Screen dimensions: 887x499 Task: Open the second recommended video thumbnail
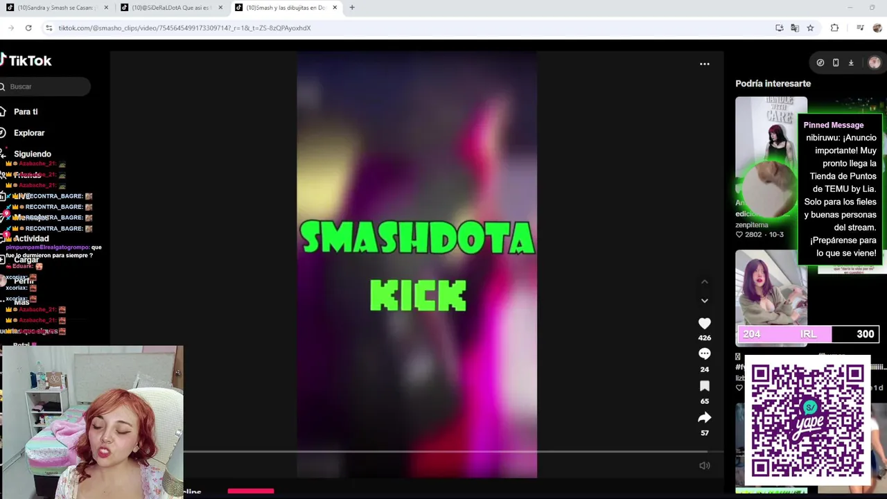771,298
